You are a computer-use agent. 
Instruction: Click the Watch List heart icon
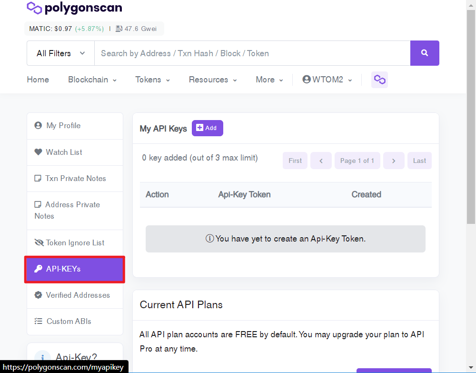coord(38,152)
